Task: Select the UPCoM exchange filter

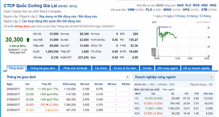Action: click(162, 85)
